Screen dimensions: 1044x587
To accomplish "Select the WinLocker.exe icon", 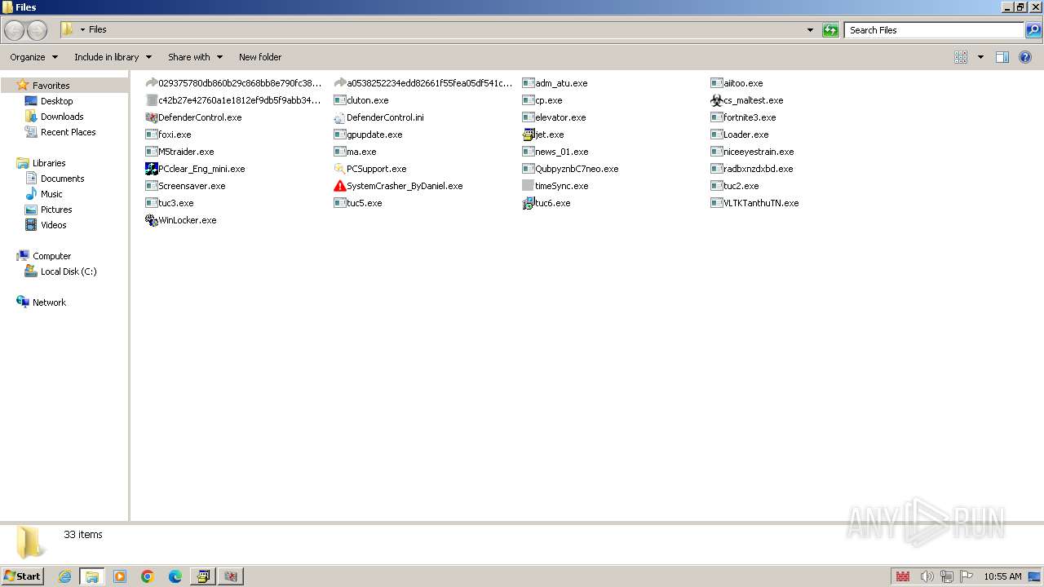I will [152, 220].
